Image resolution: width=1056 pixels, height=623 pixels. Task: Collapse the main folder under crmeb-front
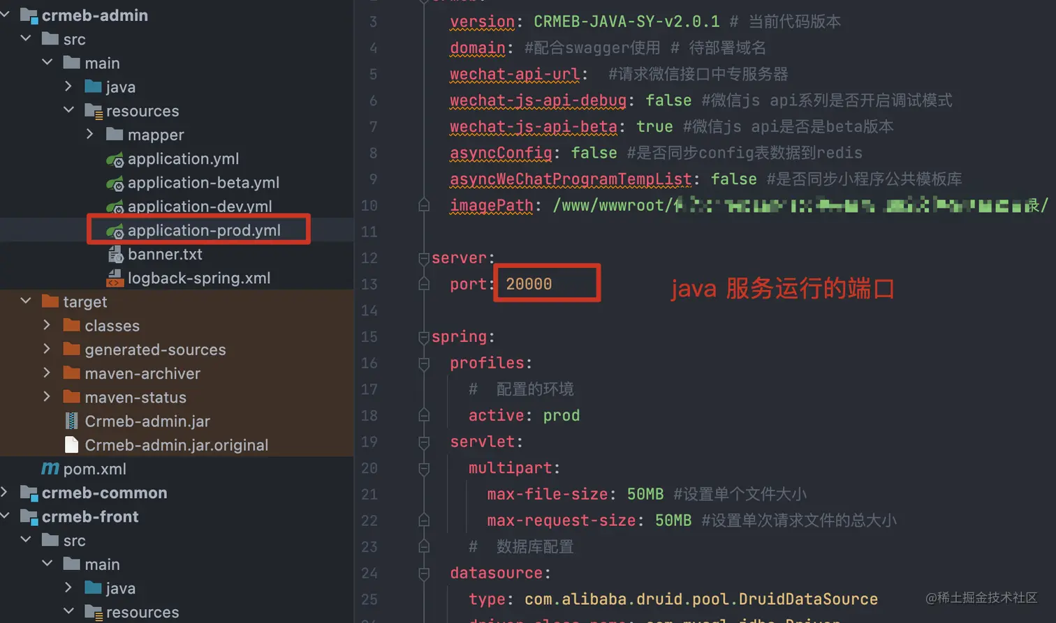click(x=47, y=563)
